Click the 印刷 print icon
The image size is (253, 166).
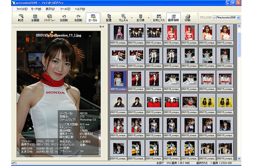click(x=187, y=18)
